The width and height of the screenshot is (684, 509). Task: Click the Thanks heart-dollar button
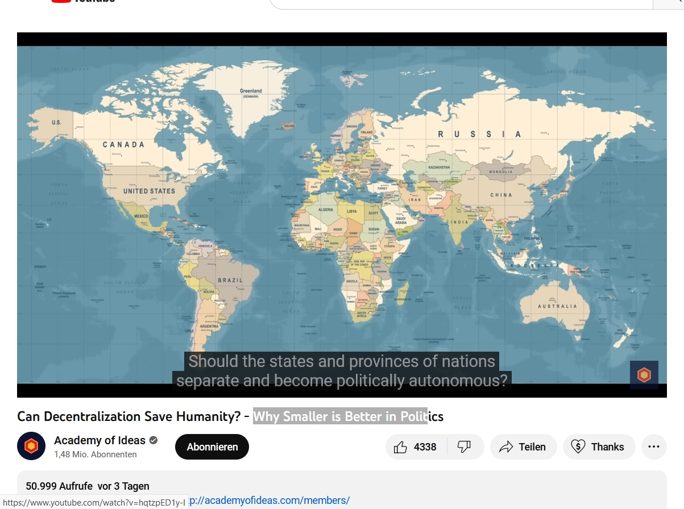pos(599,447)
